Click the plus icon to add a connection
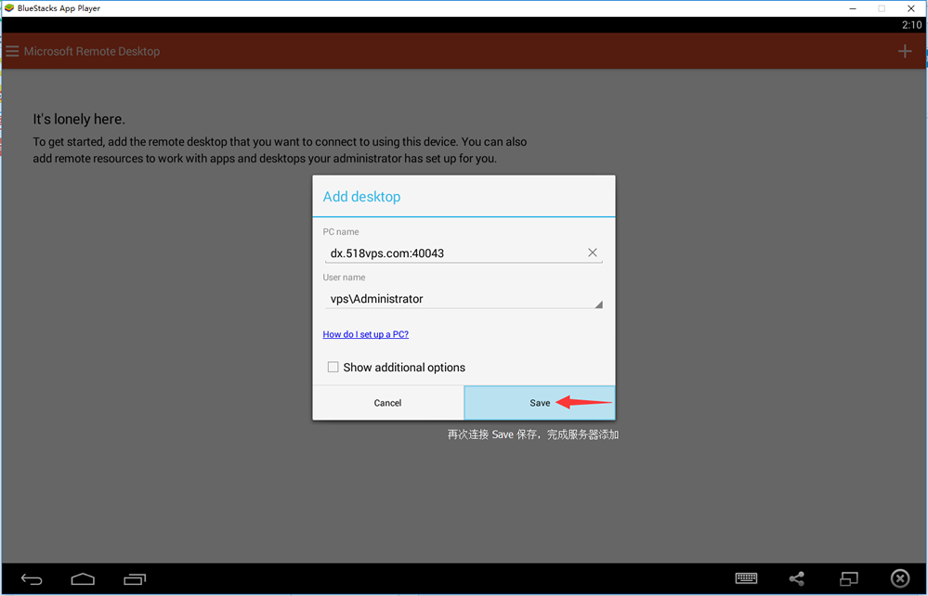This screenshot has width=928, height=596. [905, 51]
